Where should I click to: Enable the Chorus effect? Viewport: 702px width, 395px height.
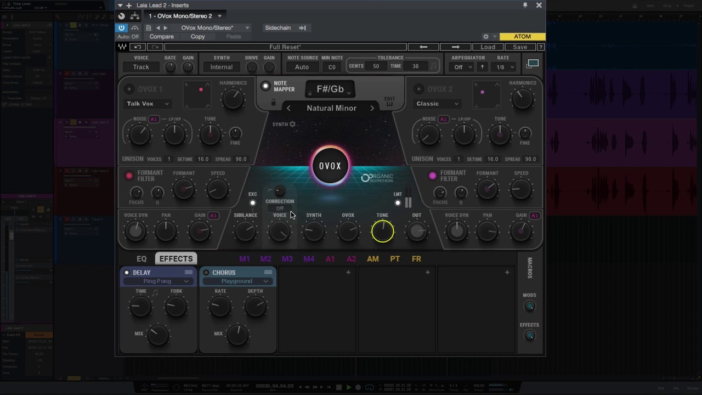coord(206,273)
